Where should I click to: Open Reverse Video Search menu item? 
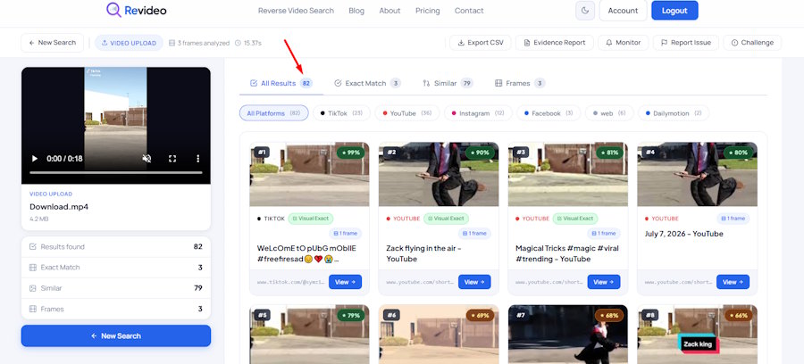point(296,10)
